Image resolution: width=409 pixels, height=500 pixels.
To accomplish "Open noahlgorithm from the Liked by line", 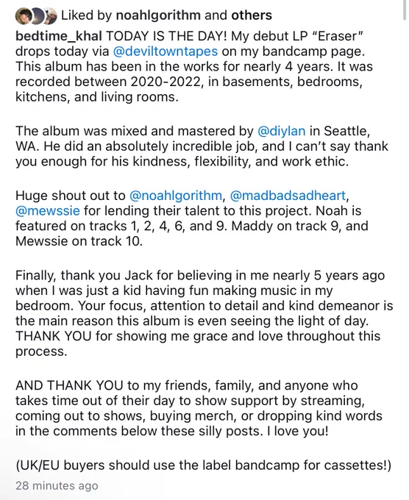I will point(158,15).
